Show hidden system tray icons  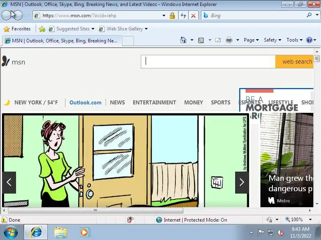pos(251,232)
